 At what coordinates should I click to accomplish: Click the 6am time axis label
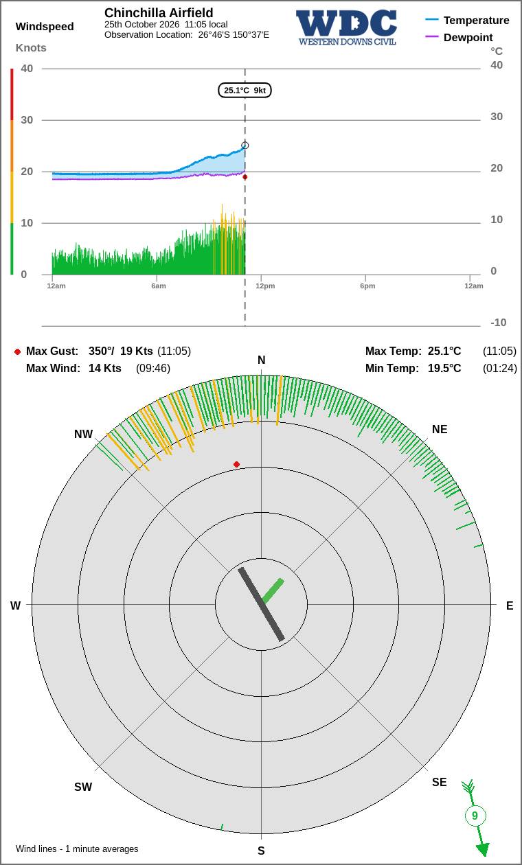click(159, 286)
